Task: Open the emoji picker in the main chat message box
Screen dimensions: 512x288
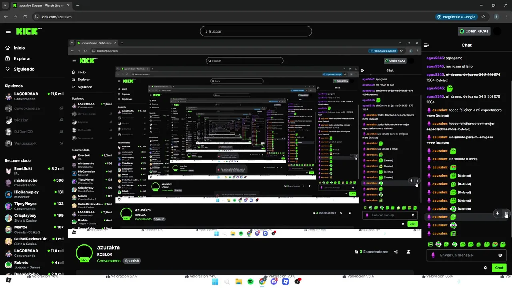Action: [500, 255]
